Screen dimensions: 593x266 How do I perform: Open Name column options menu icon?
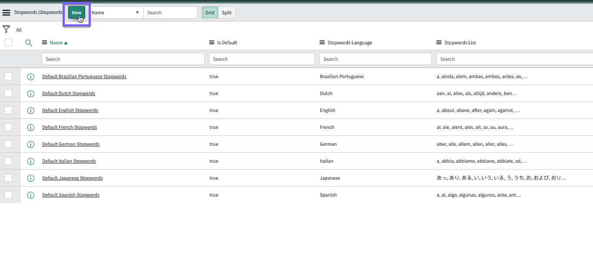[44, 43]
